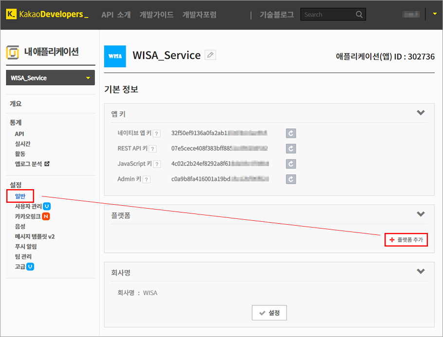Regenerate the JavaScript 키
Viewport: 443px width, 337px height.
tap(291, 164)
